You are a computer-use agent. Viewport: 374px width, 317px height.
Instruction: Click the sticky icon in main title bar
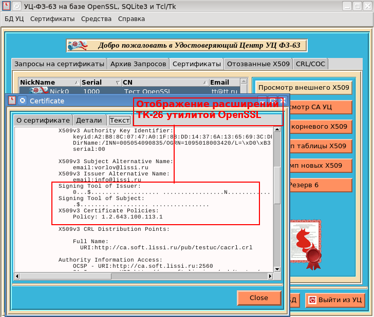pyautogui.click(x=16, y=6)
